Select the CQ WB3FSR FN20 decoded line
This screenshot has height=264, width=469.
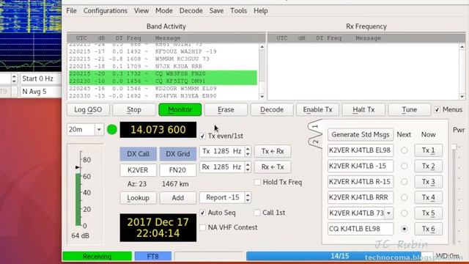pyautogui.click(x=163, y=73)
